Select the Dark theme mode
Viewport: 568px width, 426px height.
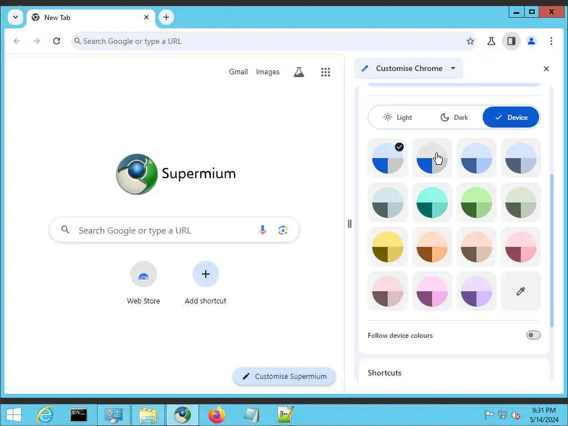click(x=454, y=118)
